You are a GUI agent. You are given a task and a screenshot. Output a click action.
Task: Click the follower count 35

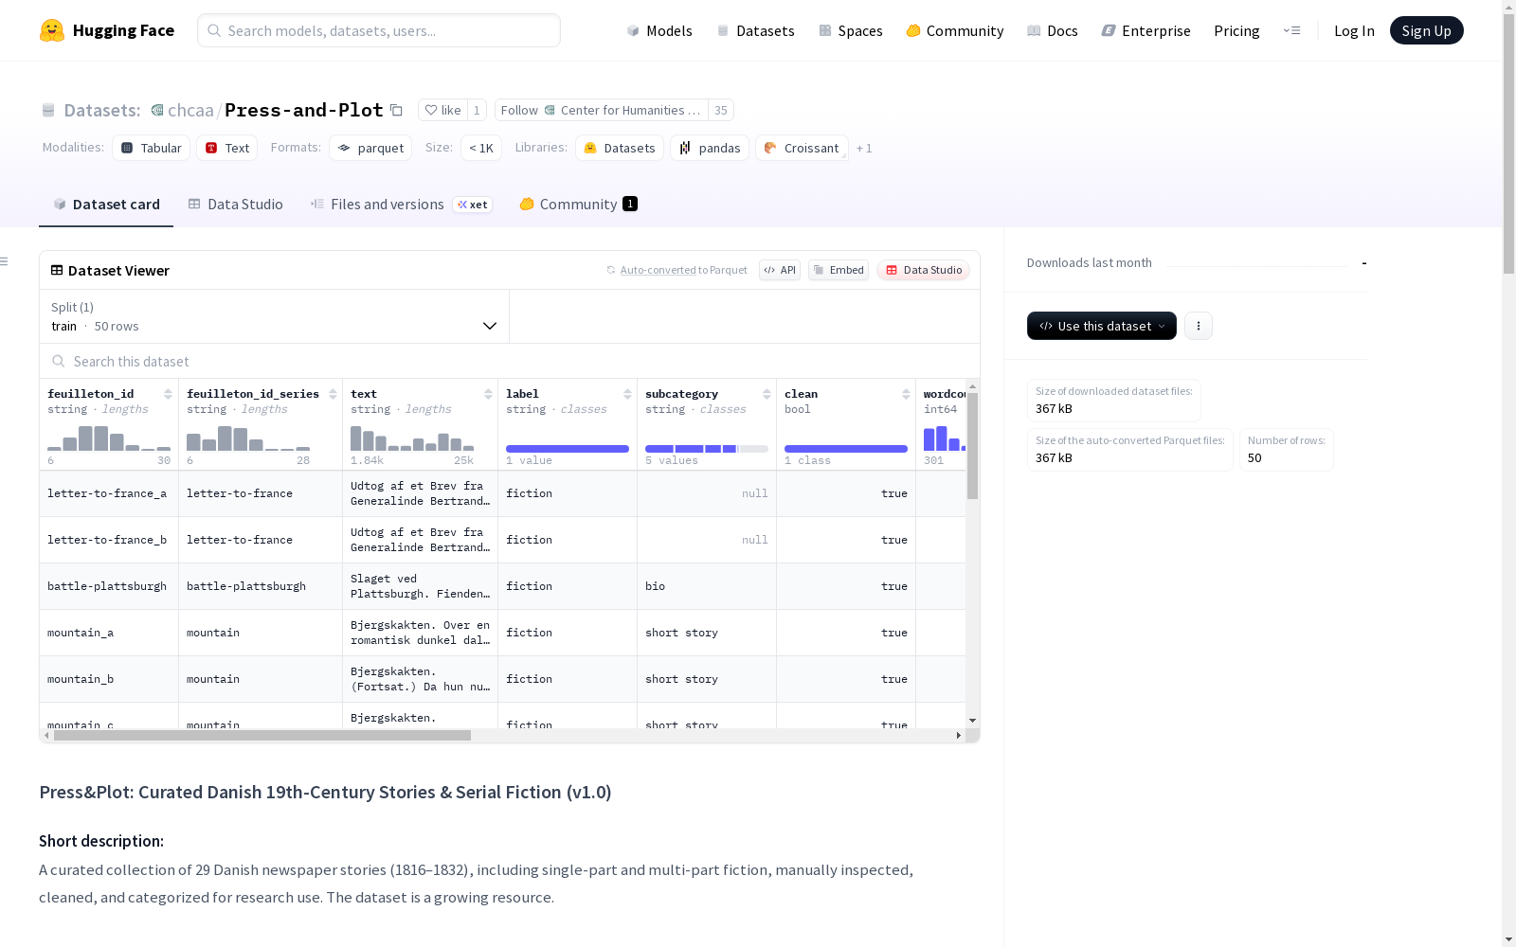[x=721, y=110]
